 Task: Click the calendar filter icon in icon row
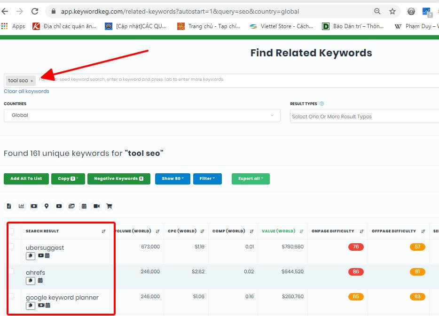[x=84, y=206]
